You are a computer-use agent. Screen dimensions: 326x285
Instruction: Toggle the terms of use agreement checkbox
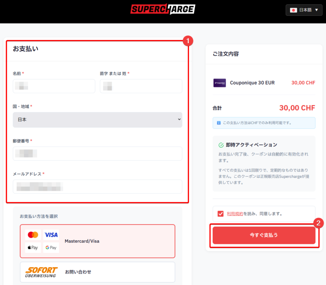tap(220, 214)
